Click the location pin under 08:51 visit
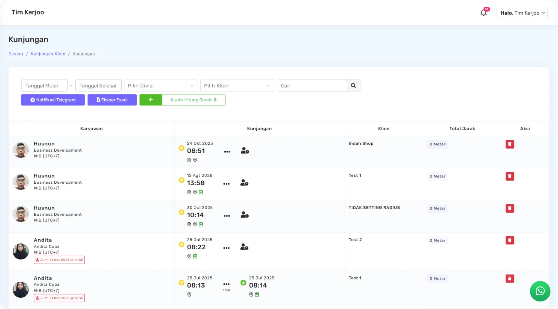 point(195,160)
